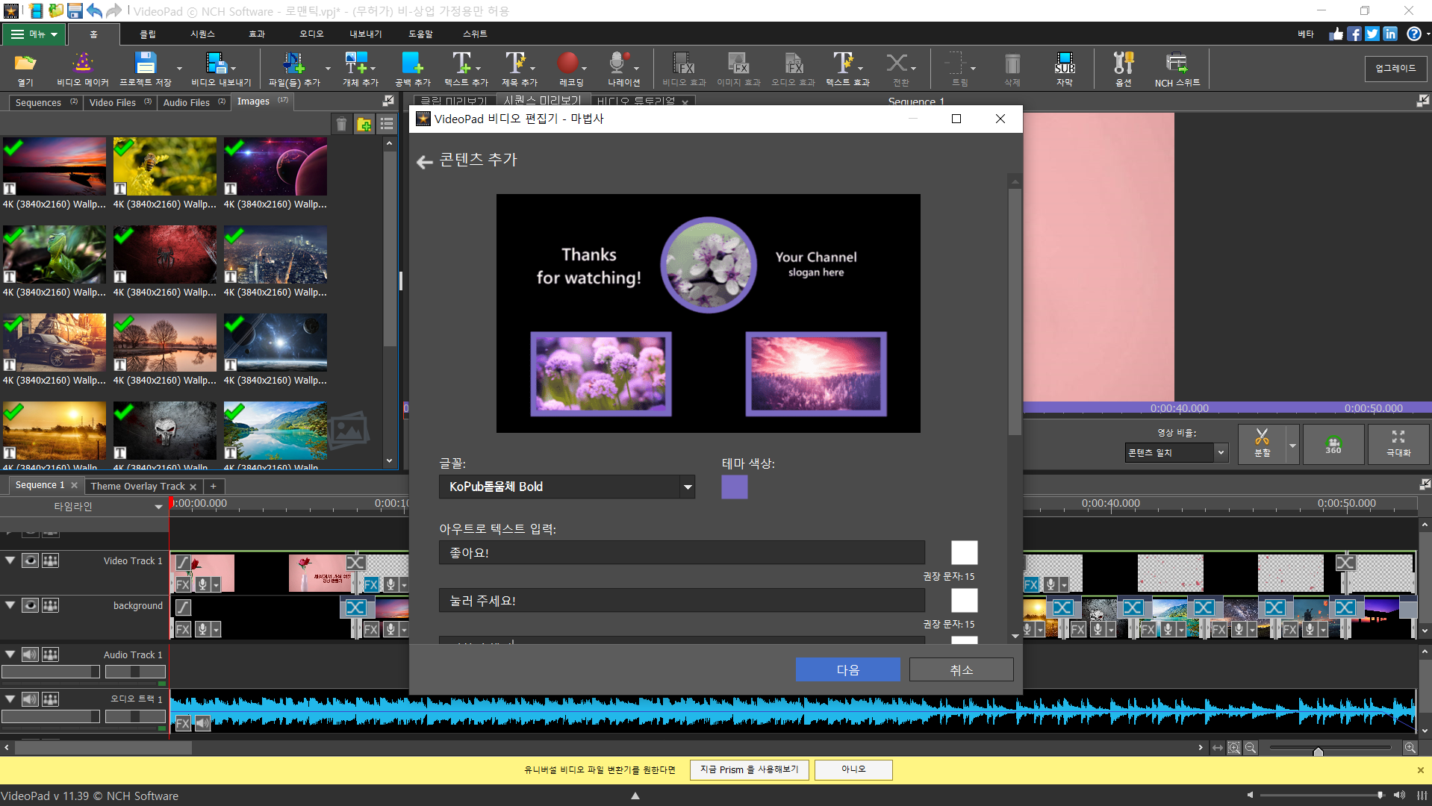1432x806 pixels.
Task: Click the 취소 (Cancel) button in wizard
Action: click(x=961, y=670)
